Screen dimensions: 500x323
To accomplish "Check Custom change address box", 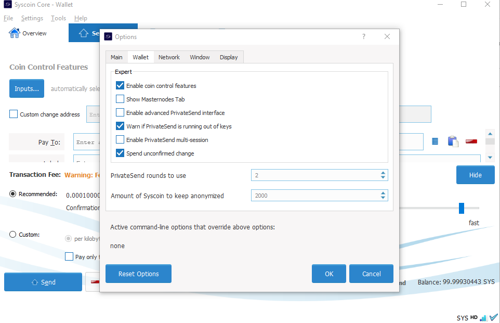I will (14, 114).
